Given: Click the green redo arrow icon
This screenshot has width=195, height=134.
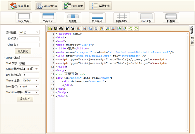Looking at the screenshot, I should point(136,29).
